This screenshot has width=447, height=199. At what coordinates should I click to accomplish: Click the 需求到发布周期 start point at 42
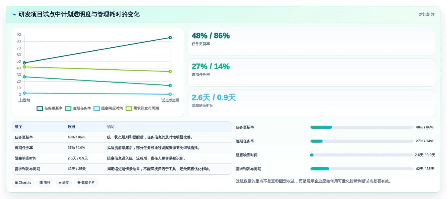(24, 67)
